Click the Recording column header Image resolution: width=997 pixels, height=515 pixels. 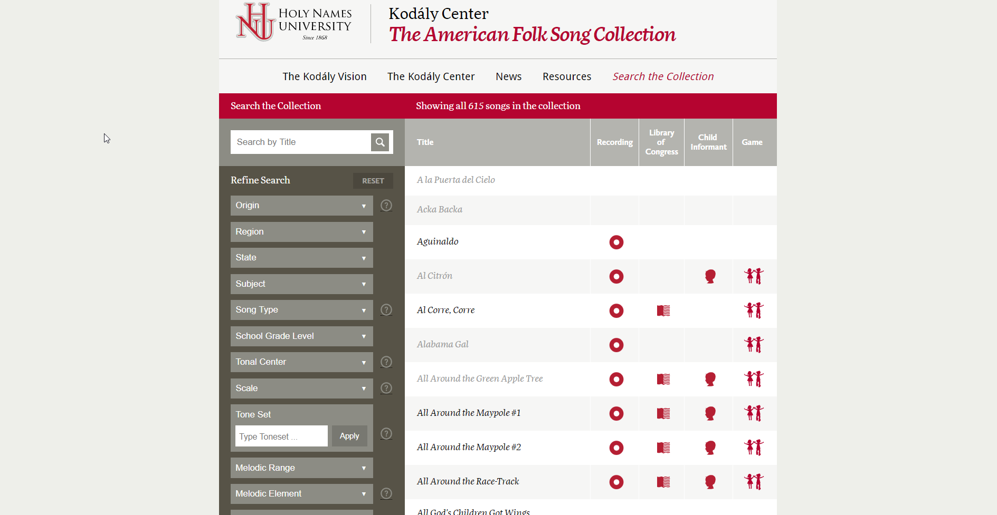(615, 142)
